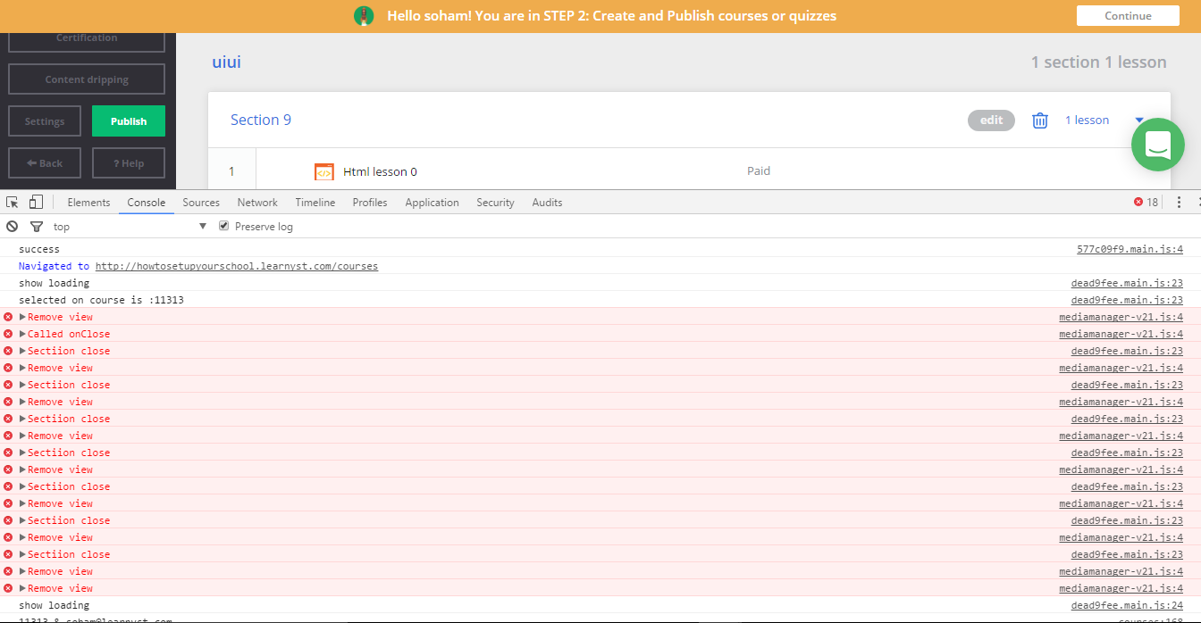Image resolution: width=1201 pixels, height=623 pixels.
Task: Click the green Publish button
Action: coord(129,121)
